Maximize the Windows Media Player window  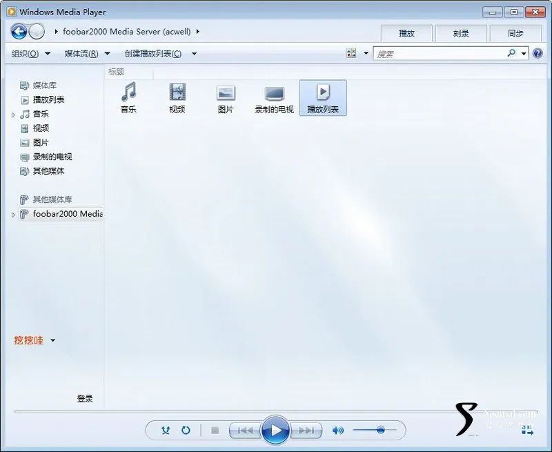point(514,12)
